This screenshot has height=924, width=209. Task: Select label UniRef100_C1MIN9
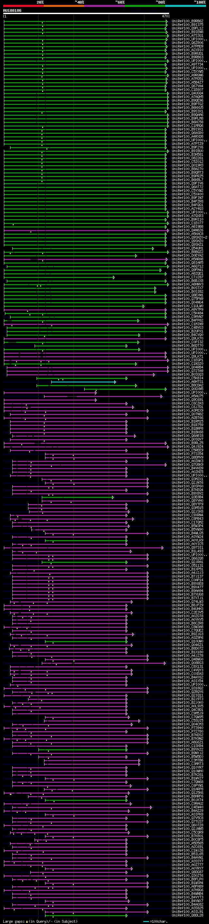[187, 324]
